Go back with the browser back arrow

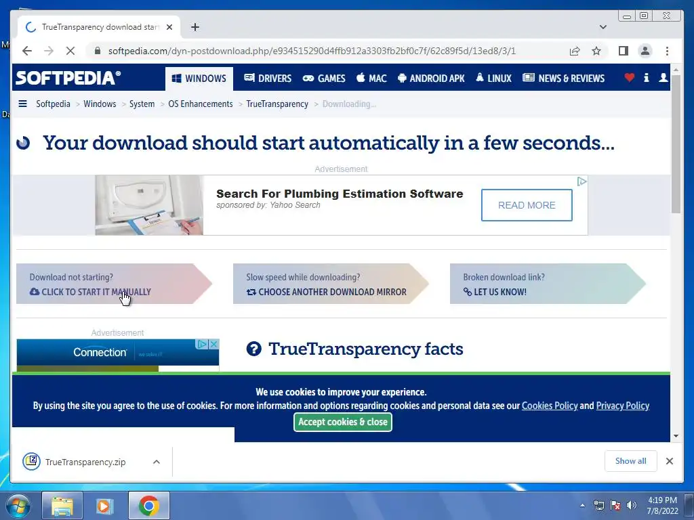(27, 51)
